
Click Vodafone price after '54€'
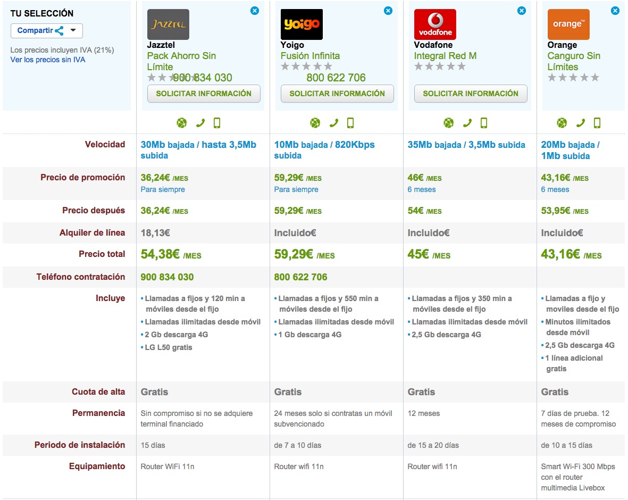[416, 211]
